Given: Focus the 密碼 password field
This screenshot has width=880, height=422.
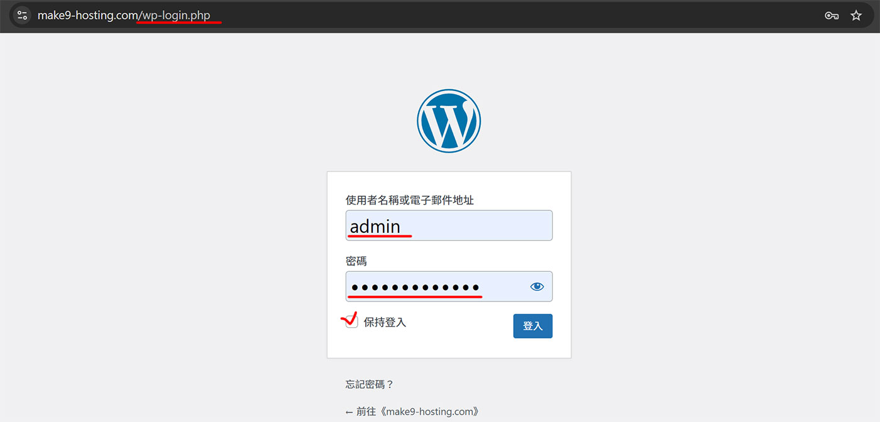Looking at the screenshot, I should [449, 286].
